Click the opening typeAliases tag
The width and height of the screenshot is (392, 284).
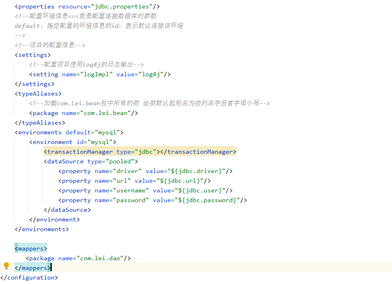coord(38,94)
